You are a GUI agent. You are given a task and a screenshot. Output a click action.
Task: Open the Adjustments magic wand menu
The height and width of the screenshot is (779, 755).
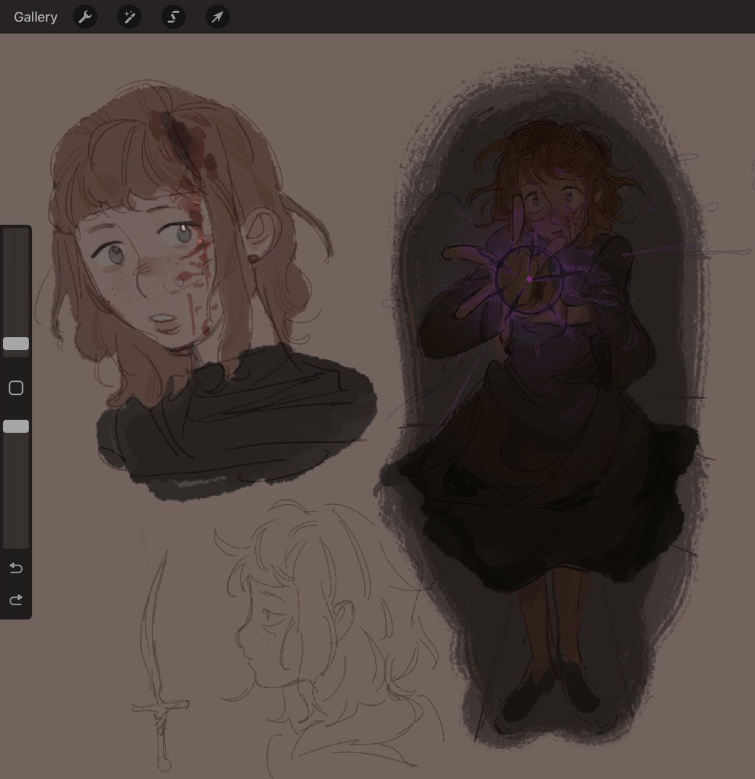pos(129,17)
